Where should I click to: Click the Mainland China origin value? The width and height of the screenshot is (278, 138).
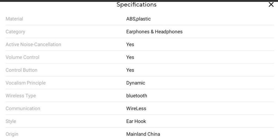[143, 134]
